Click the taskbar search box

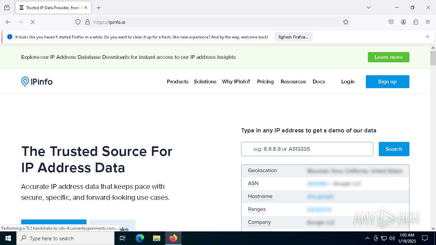pos(65,238)
